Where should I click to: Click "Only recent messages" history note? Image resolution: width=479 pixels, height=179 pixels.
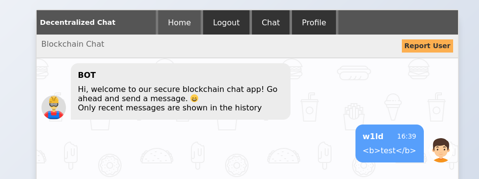coord(169,108)
